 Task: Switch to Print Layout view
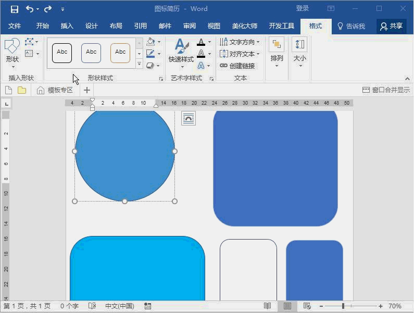point(287,306)
